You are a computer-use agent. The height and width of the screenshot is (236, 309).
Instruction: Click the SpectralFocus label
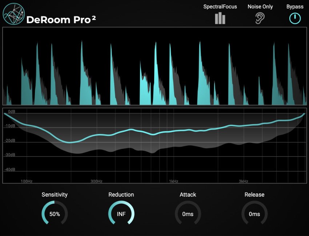[x=220, y=7]
